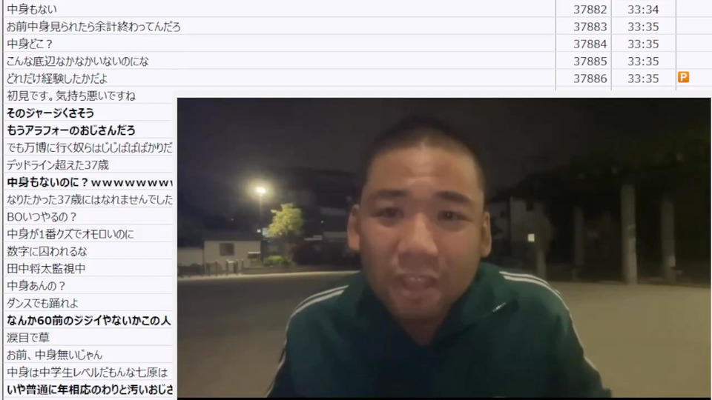Select comment 涙目で草
Image resolution: width=712 pixels, height=400 pixels.
point(28,338)
